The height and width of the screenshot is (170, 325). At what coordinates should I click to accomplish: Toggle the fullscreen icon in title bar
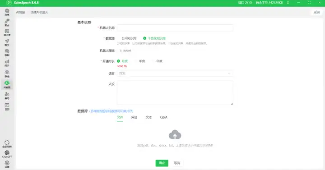(309, 3)
